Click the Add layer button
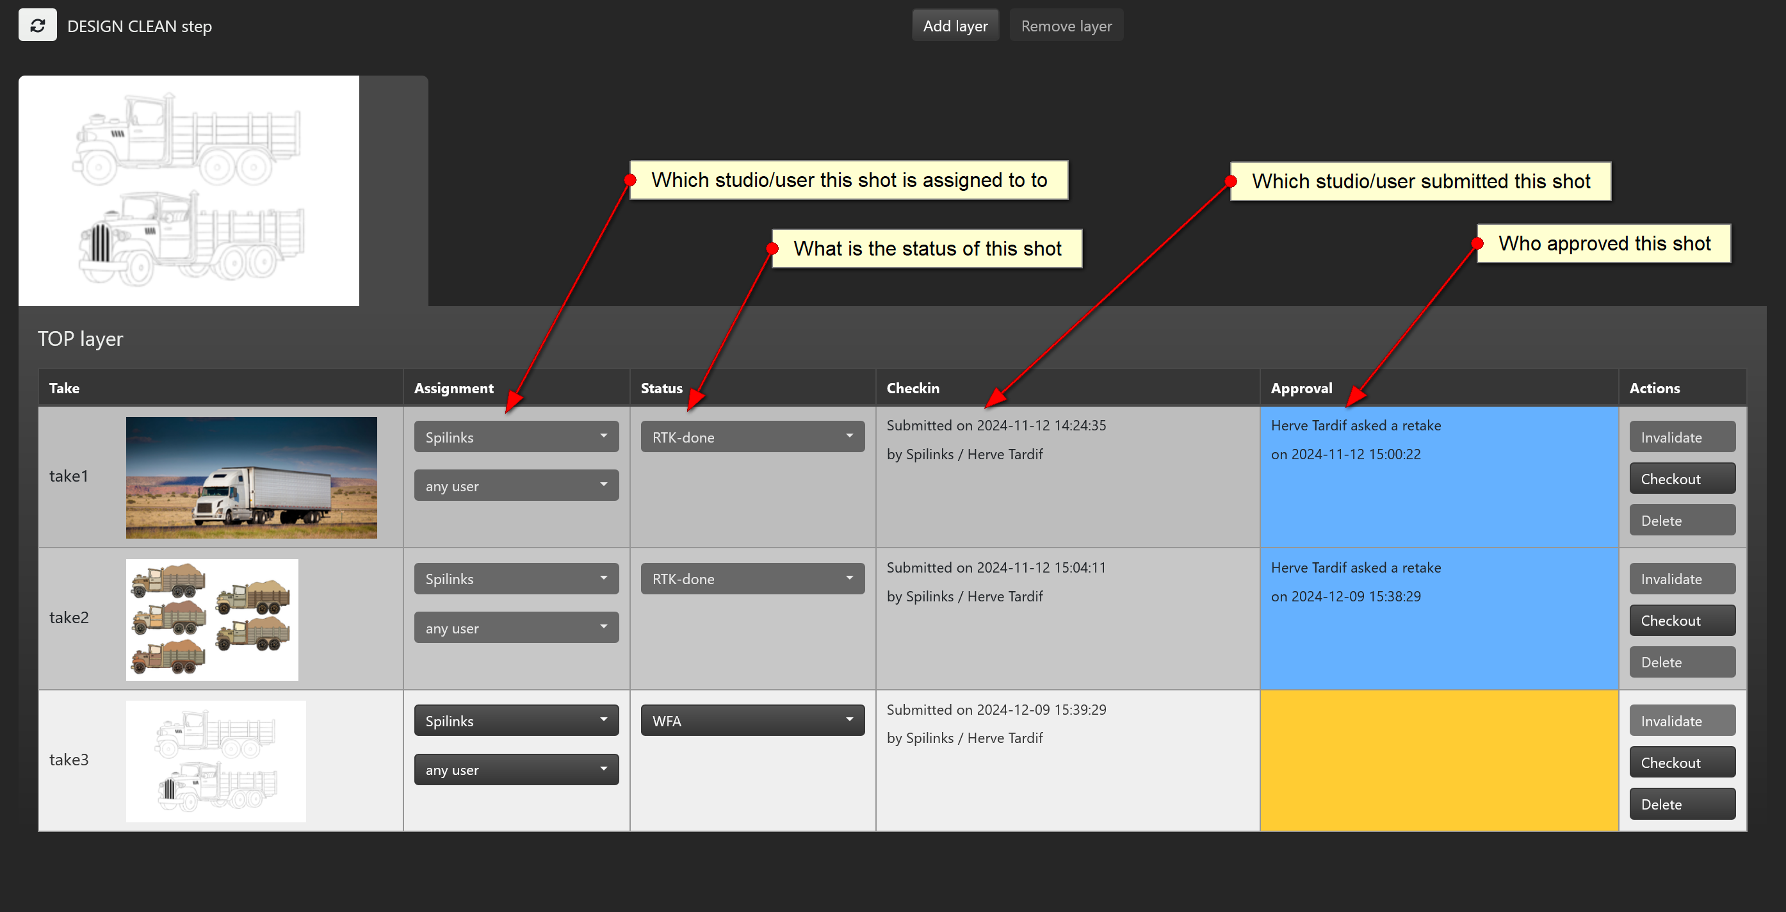Viewport: 1786px width, 912px height. [955, 26]
